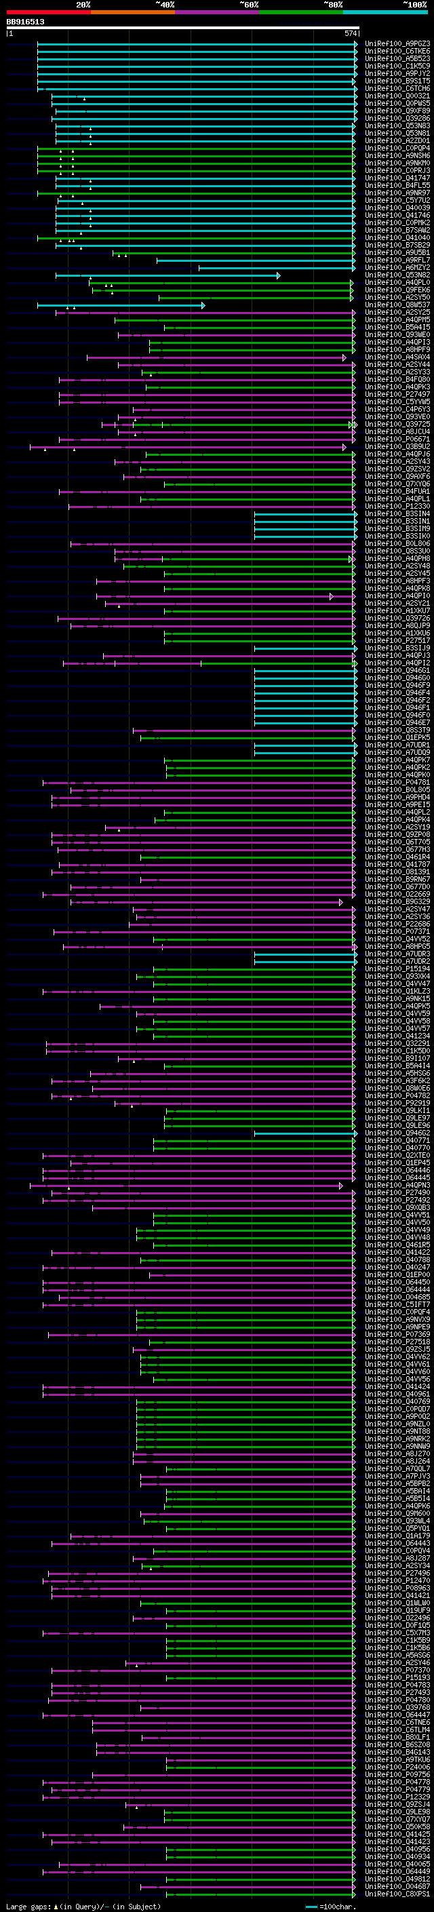The height and width of the screenshot is (1912, 434).
Task: Click the cyan ~100% legend color bar
Action: click(385, 12)
